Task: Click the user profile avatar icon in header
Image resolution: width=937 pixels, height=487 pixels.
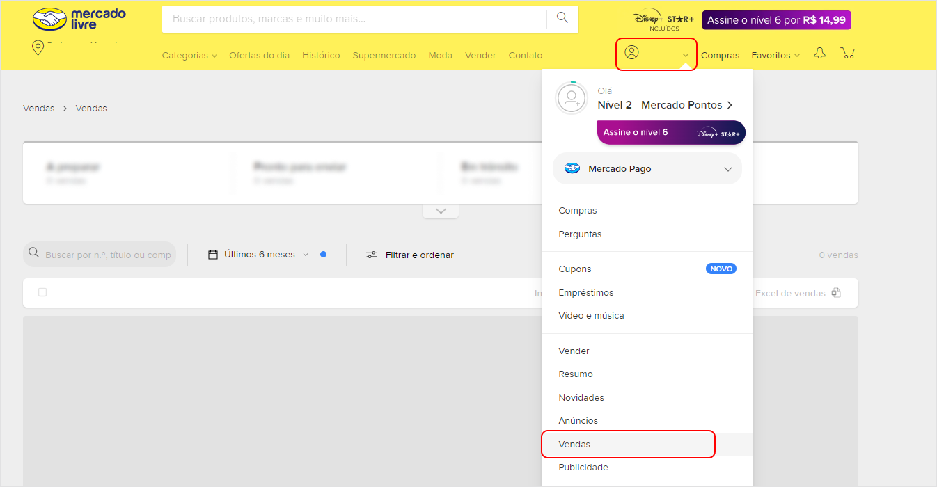Action: 631,53
